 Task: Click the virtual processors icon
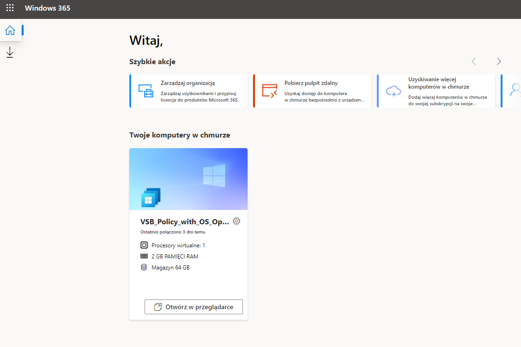pyautogui.click(x=144, y=245)
